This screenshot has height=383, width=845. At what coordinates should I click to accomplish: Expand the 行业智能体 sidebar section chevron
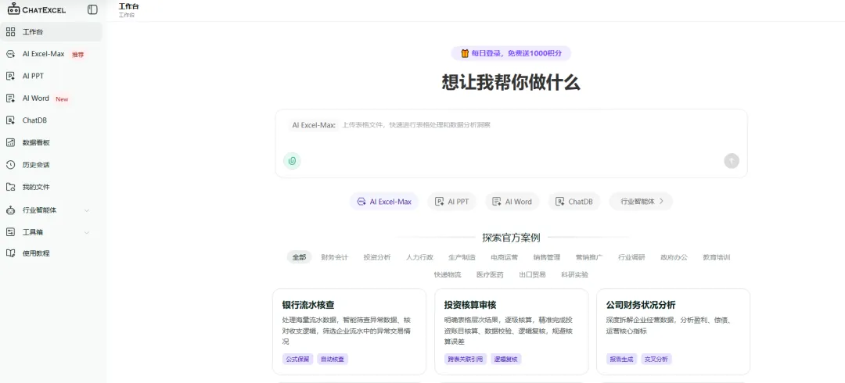[87, 210]
